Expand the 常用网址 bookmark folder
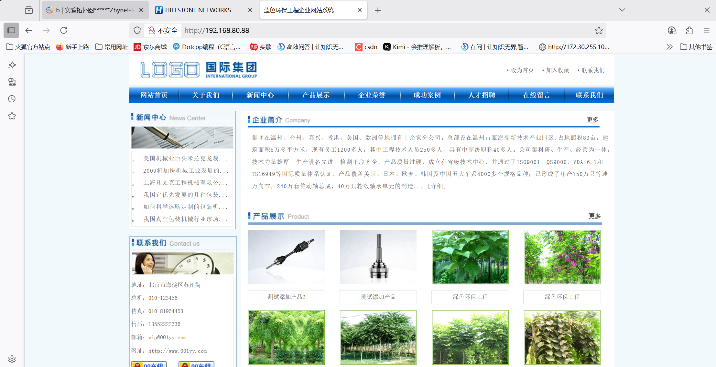 pos(112,47)
